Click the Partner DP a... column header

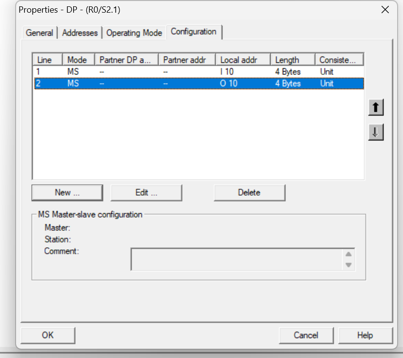[x=127, y=60]
